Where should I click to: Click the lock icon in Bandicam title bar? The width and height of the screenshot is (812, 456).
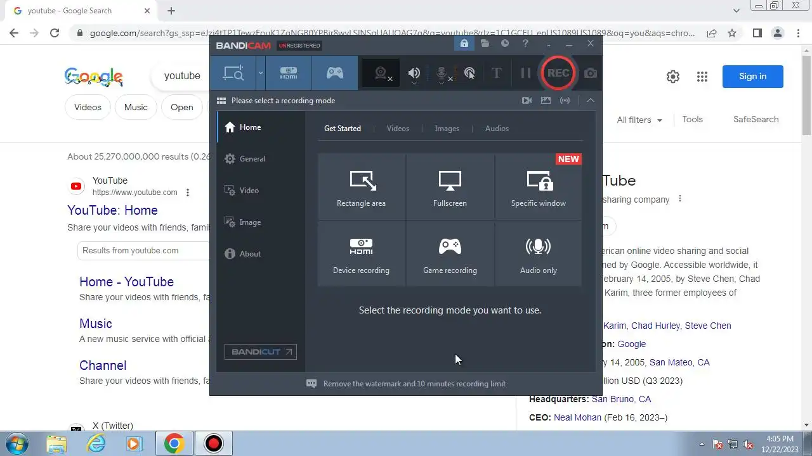(464, 43)
